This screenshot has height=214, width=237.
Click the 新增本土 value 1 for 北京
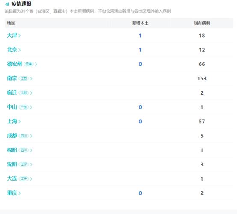[x=140, y=50]
